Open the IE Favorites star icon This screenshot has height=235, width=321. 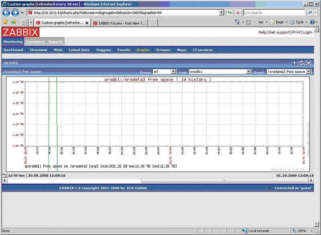(x=5, y=22)
